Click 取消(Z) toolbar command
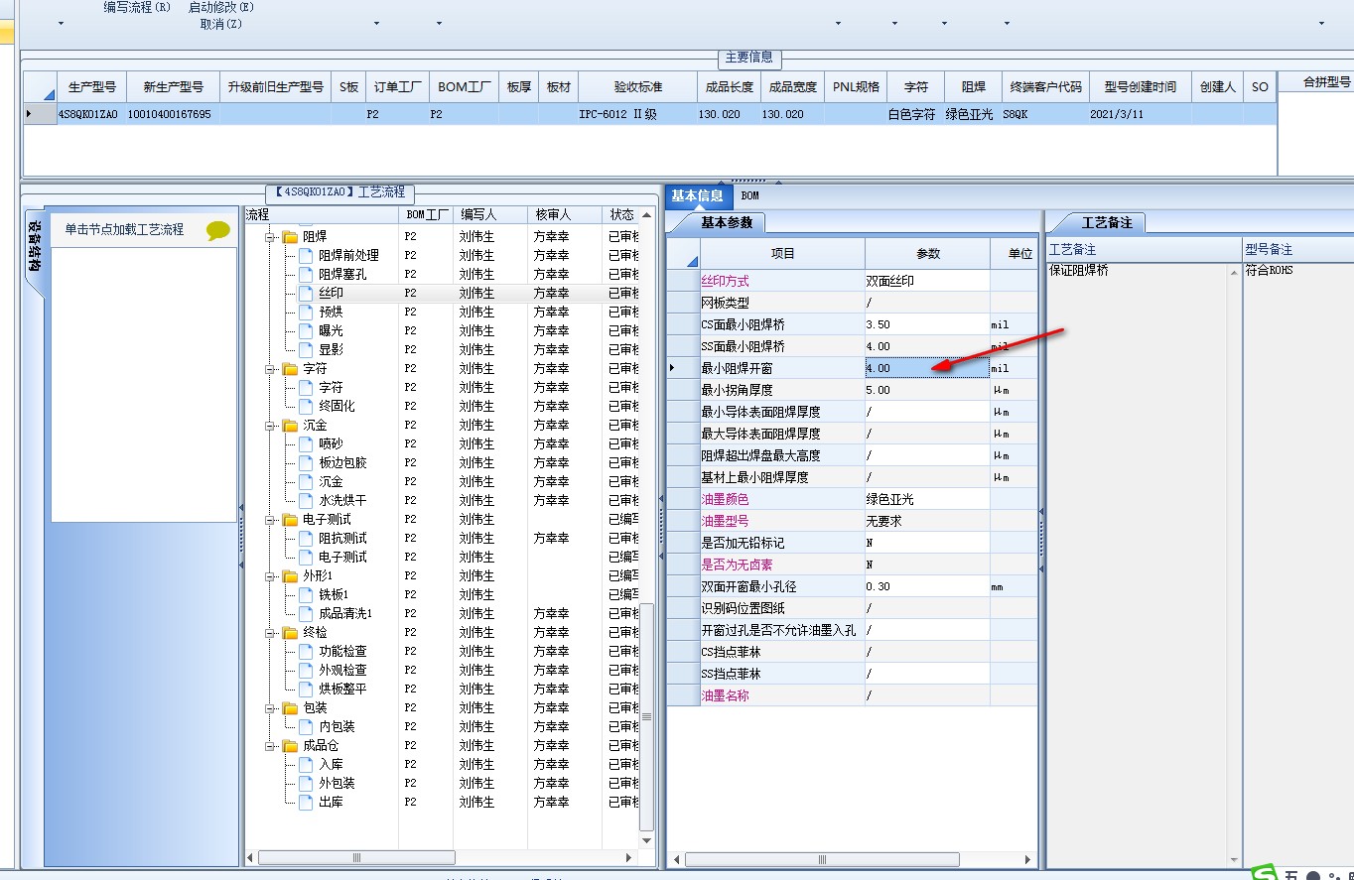1354x880 pixels. [221, 23]
